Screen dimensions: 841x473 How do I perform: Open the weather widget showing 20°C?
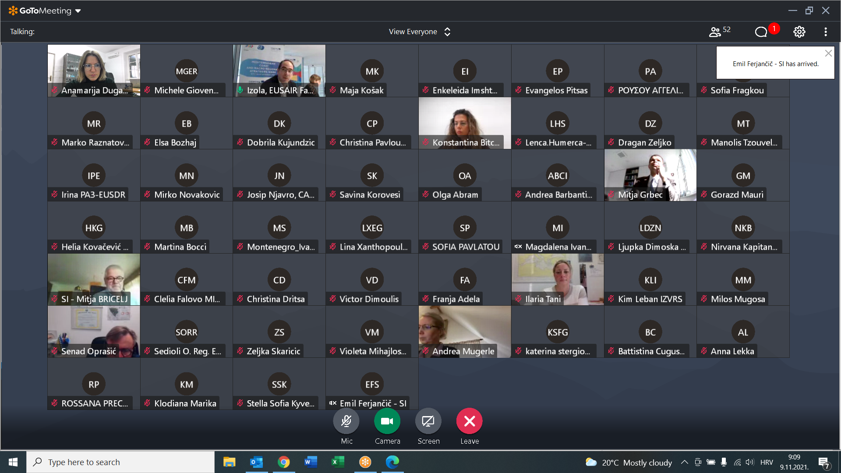click(x=629, y=462)
